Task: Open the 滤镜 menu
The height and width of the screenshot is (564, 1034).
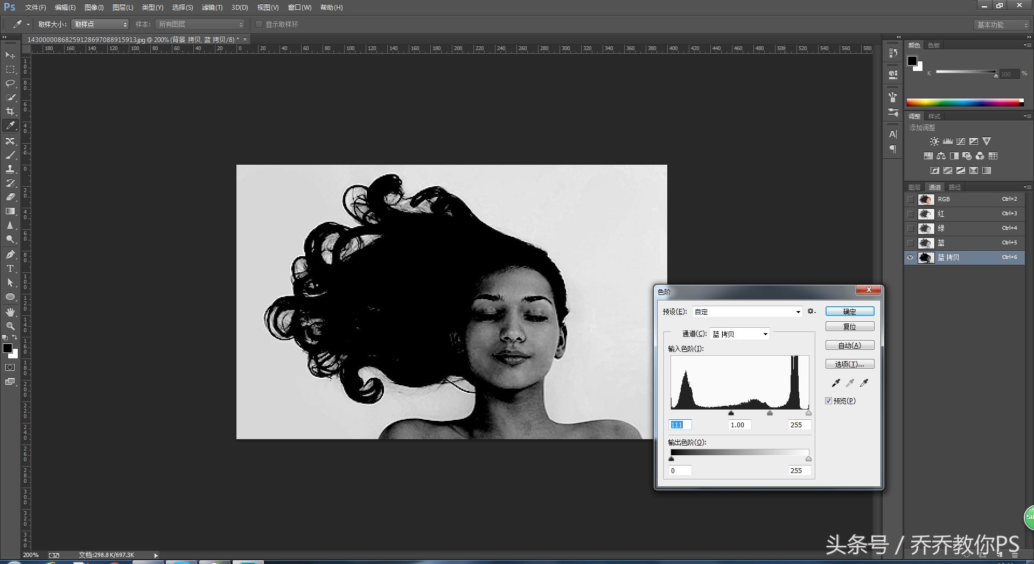Action: (212, 8)
